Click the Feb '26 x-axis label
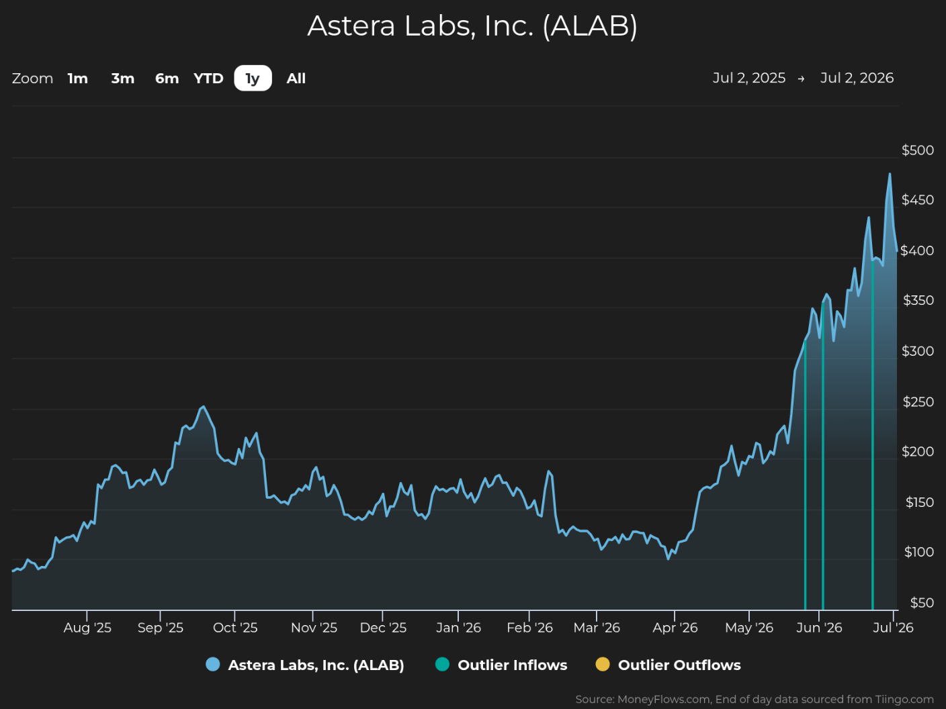Screen dimensions: 946x709 (x=529, y=628)
